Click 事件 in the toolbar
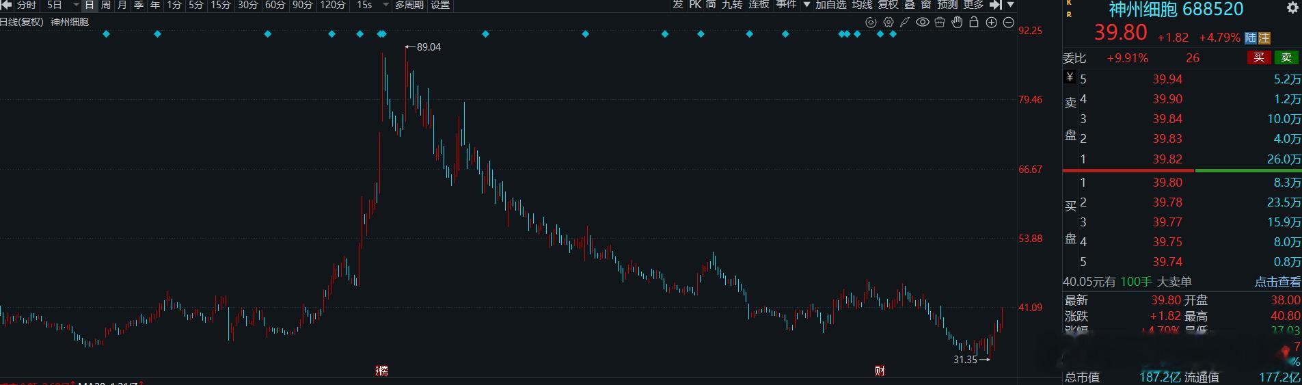Image resolution: width=1302 pixels, height=385 pixels. [786, 5]
